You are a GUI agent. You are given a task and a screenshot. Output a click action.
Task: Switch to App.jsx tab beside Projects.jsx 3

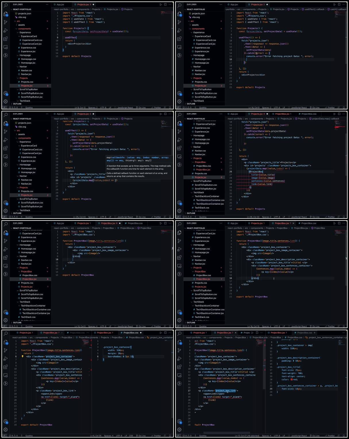(60, 5)
